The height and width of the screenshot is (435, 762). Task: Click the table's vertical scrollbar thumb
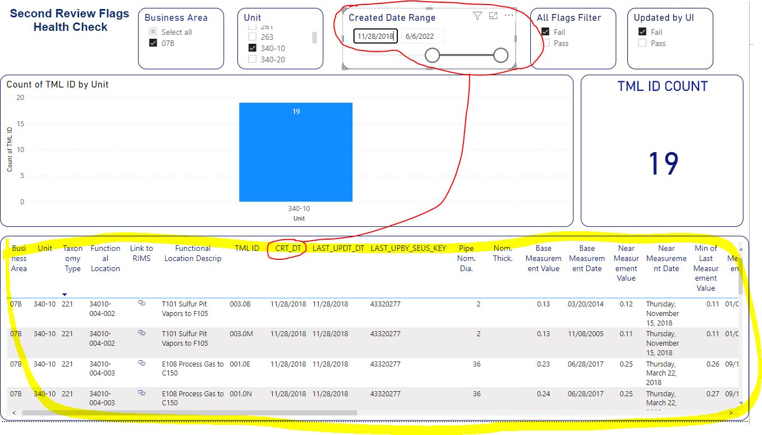(741, 276)
